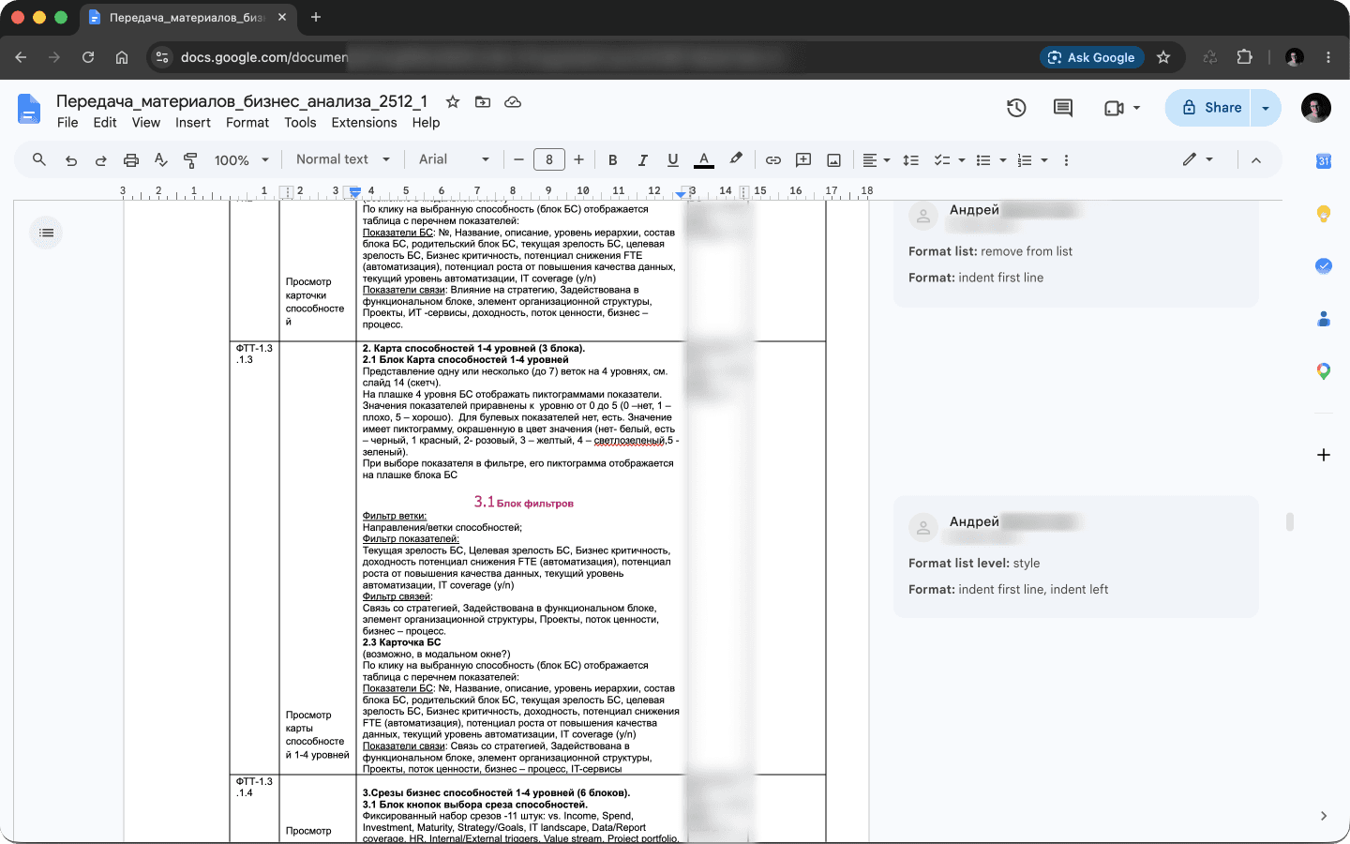Insert an image
Viewport: 1350px width, 844px height.
point(833,160)
